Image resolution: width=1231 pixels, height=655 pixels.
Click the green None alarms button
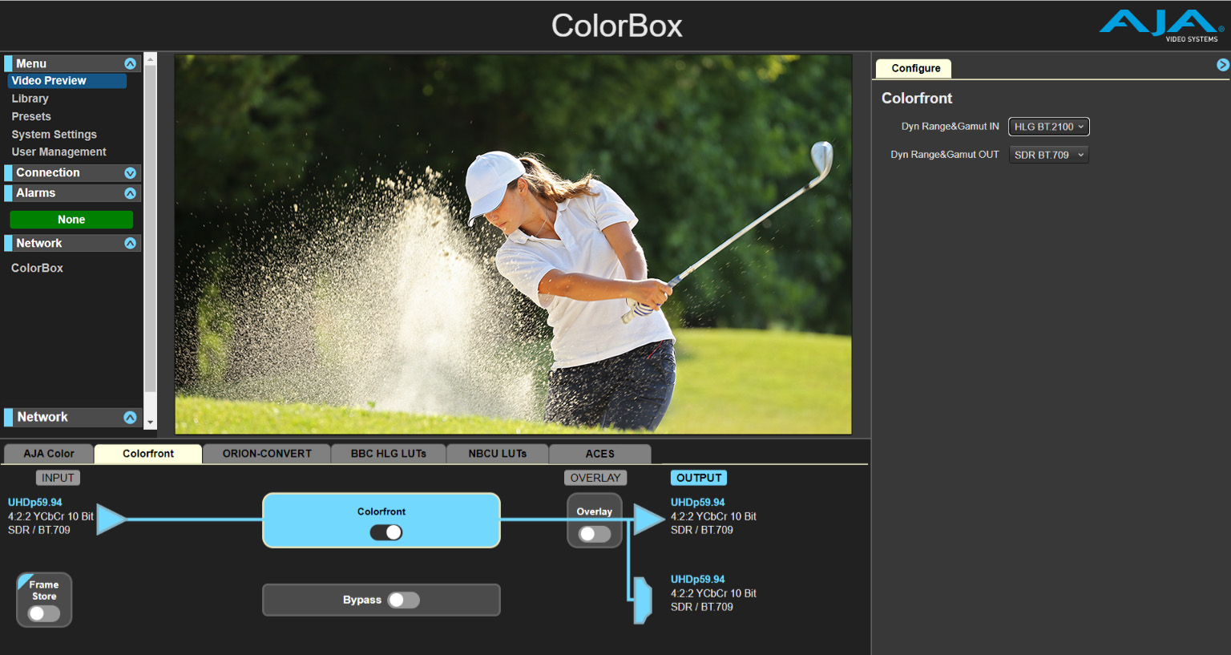point(71,220)
